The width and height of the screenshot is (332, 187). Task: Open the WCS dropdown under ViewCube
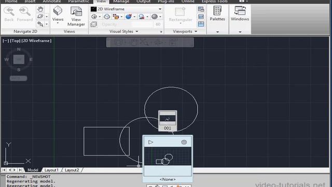coord(19,78)
